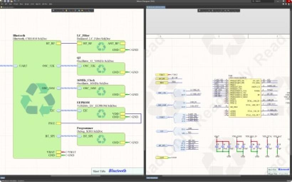This screenshot has height=182, width=292.
Task: Open the Project menu
Action: click(x=16, y=4)
